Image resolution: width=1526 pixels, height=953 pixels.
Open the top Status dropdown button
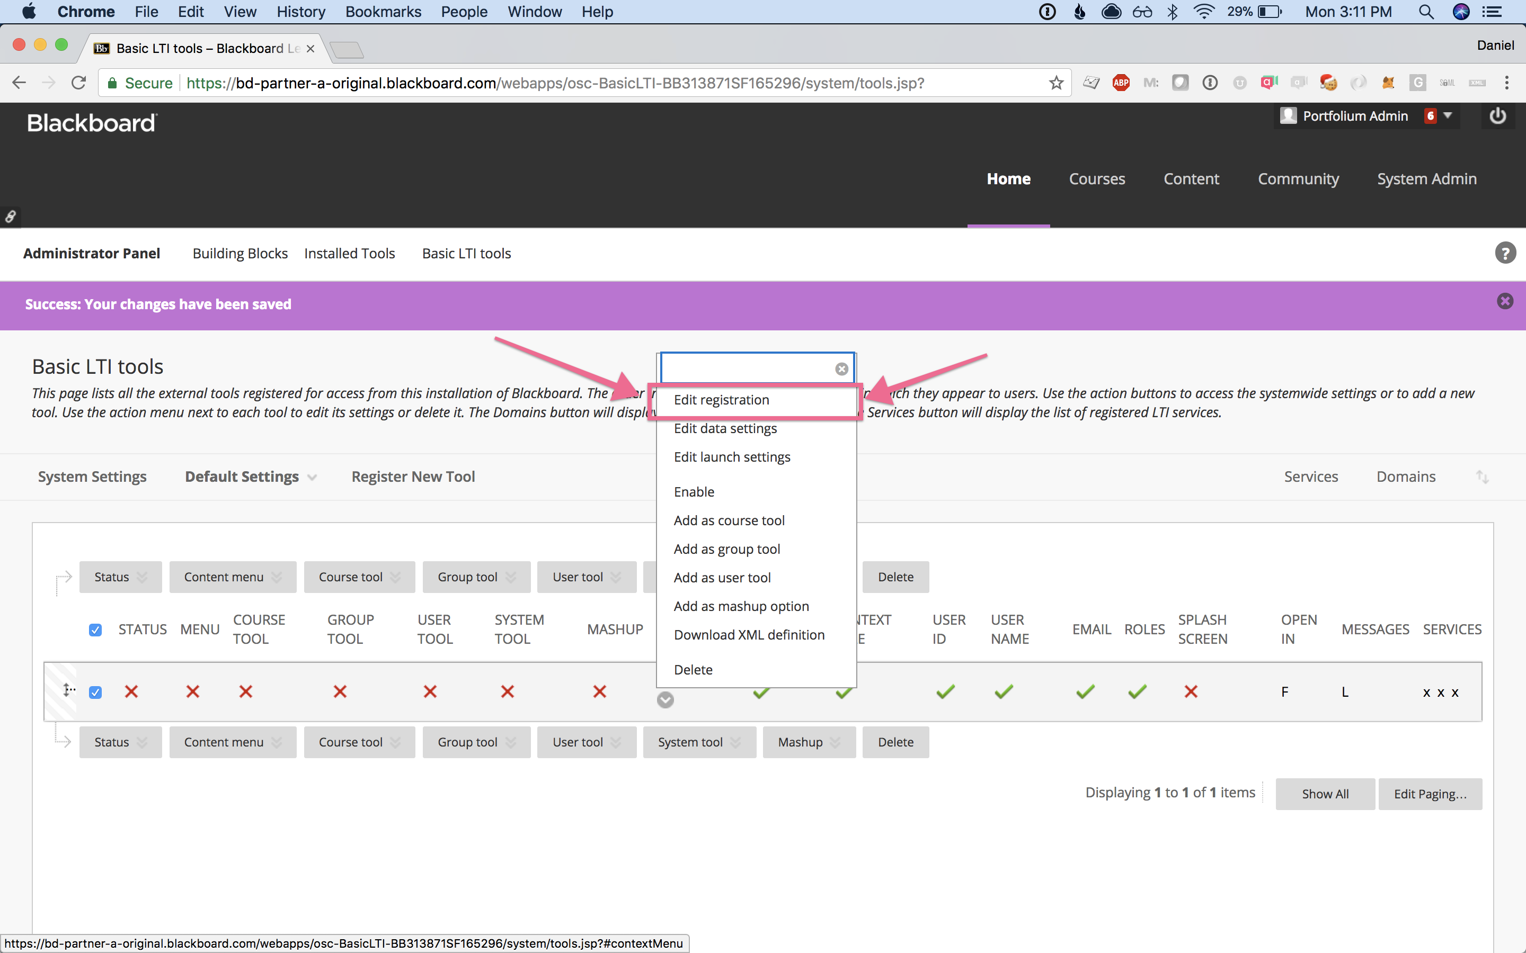click(x=120, y=577)
